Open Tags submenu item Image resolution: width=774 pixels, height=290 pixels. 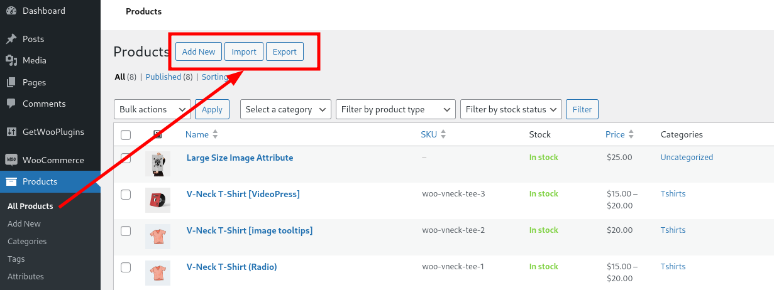click(x=16, y=259)
